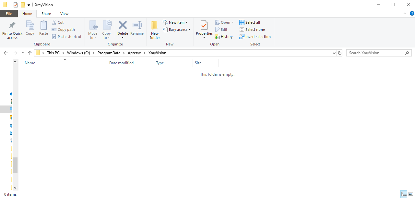Click Windows (C:) in address bar

(x=78, y=53)
